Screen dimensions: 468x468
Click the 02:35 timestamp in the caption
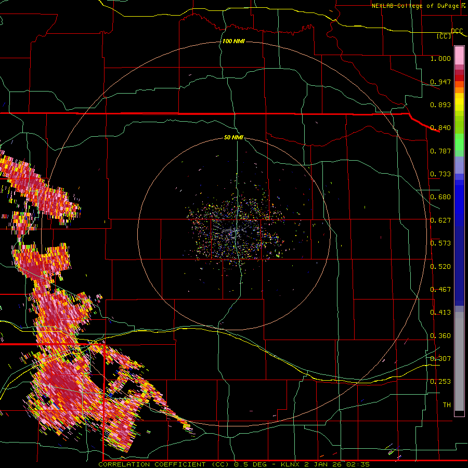click(x=358, y=464)
